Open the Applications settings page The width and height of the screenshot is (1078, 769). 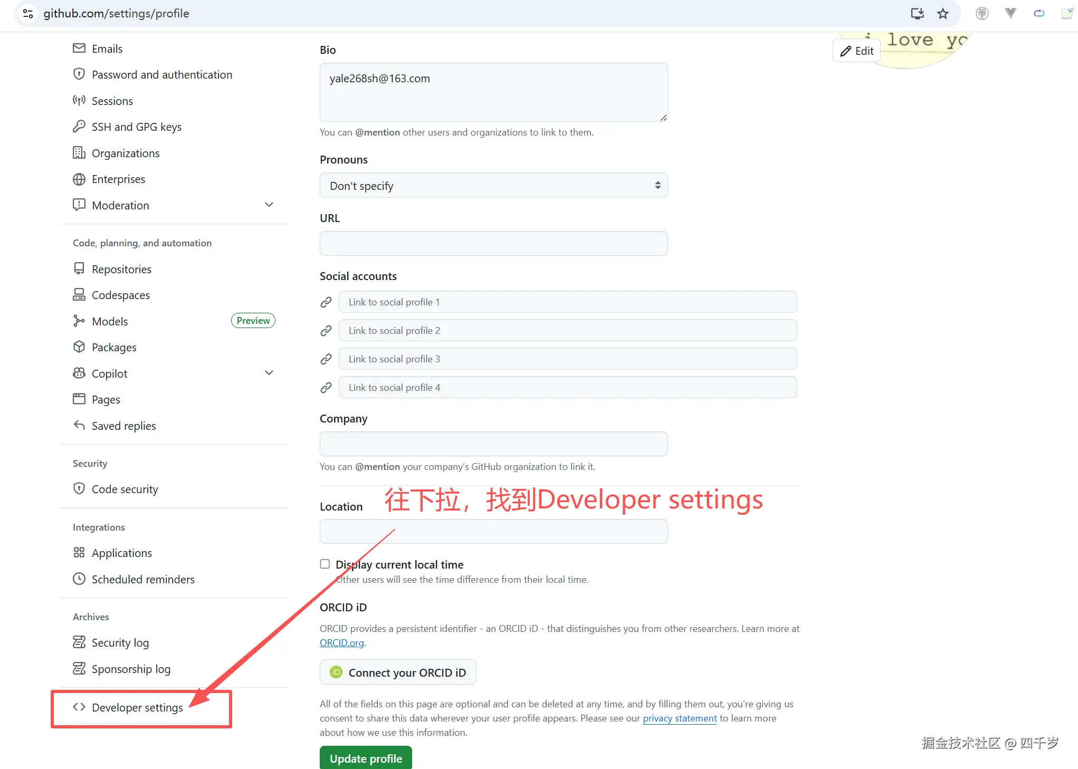click(x=122, y=553)
